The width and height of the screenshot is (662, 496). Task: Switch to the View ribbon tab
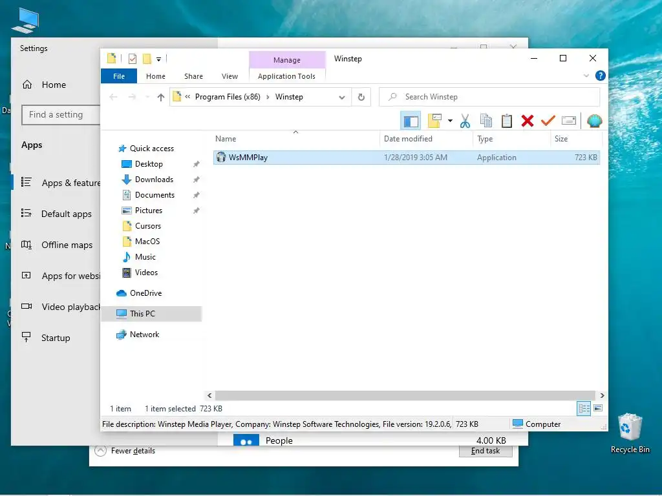230,76
